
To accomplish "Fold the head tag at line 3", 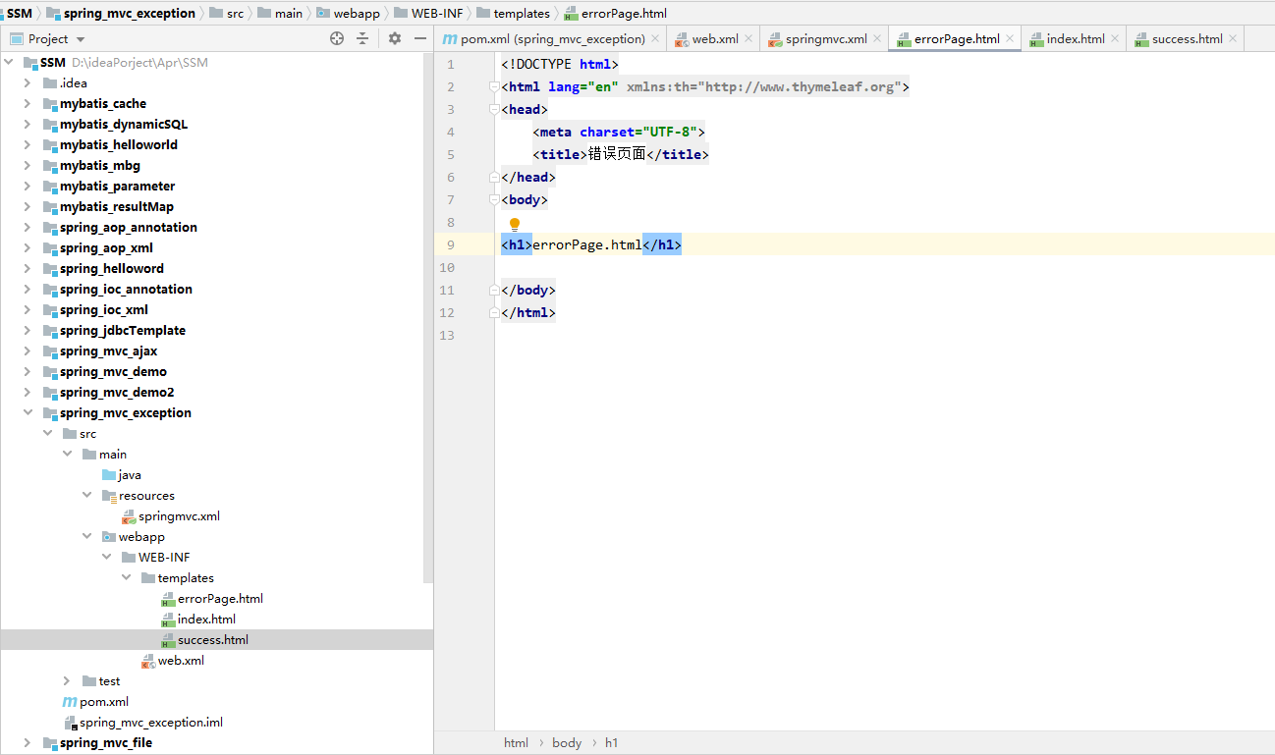I will coord(494,110).
